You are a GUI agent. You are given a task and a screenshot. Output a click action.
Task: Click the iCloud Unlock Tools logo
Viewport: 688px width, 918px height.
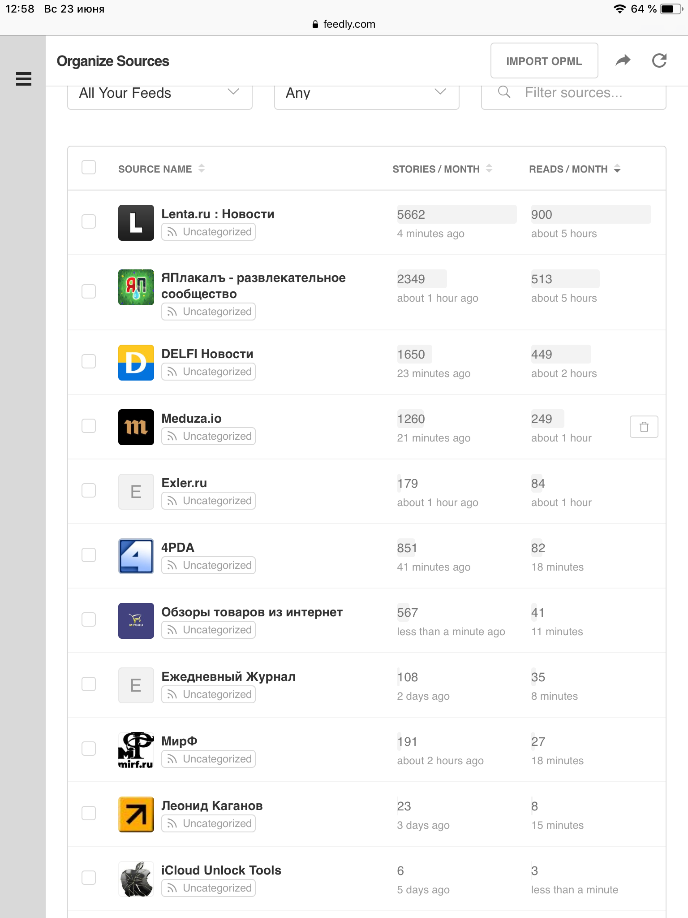[136, 879]
